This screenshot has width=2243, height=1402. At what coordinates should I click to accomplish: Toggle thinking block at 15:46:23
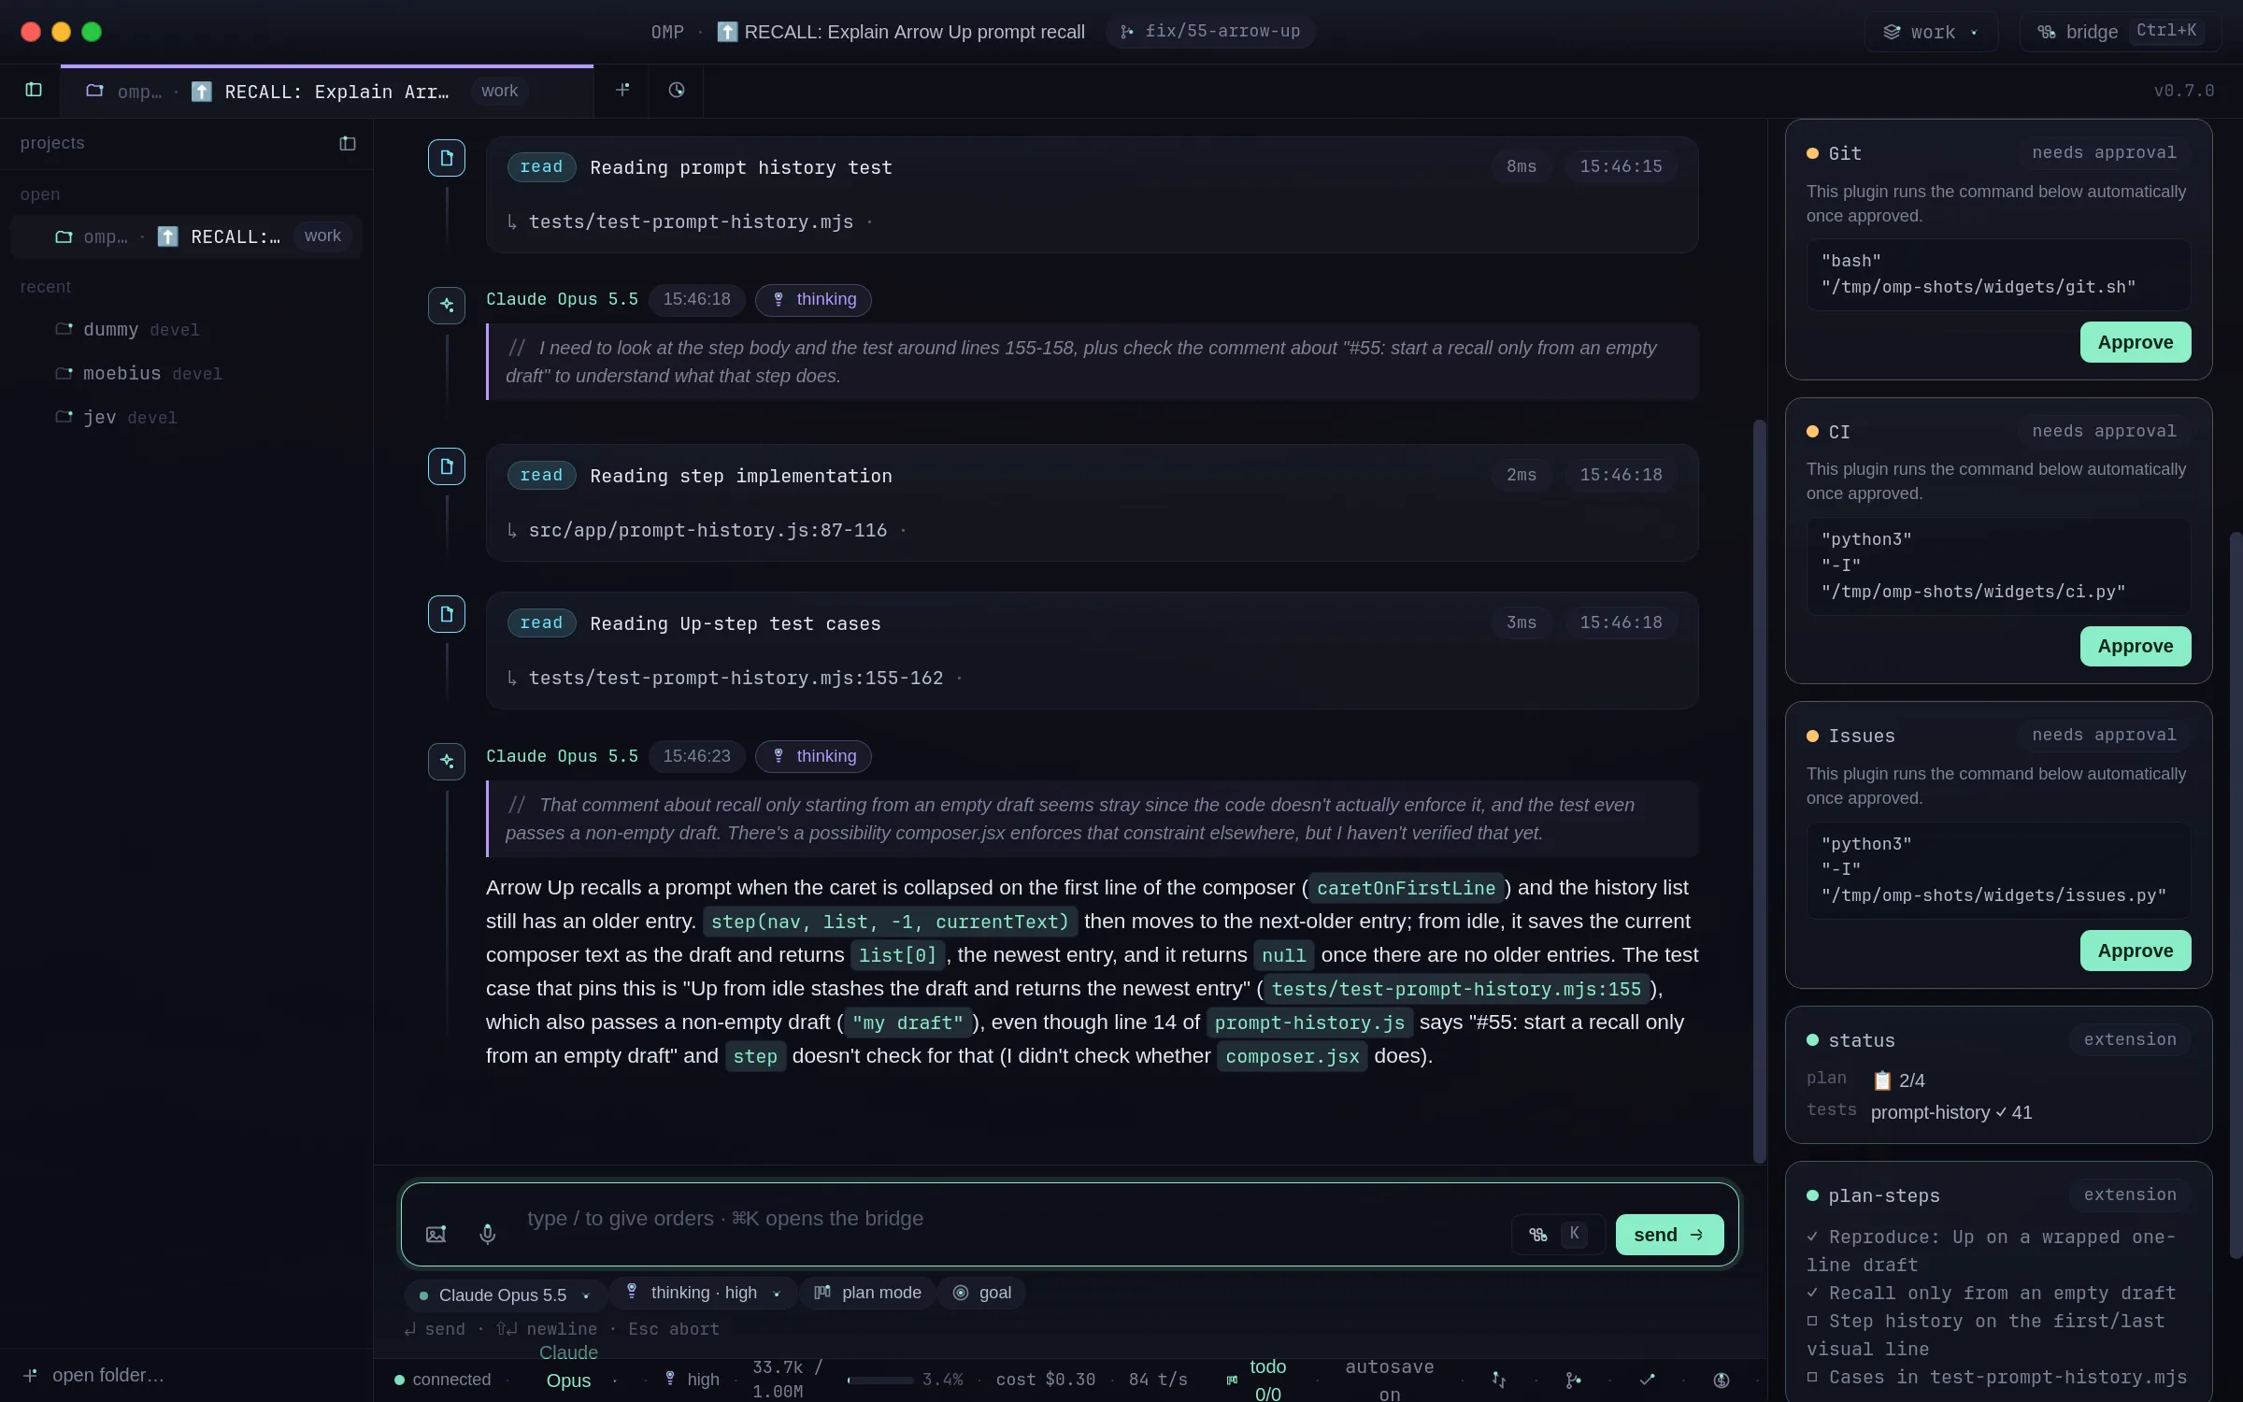tap(813, 756)
